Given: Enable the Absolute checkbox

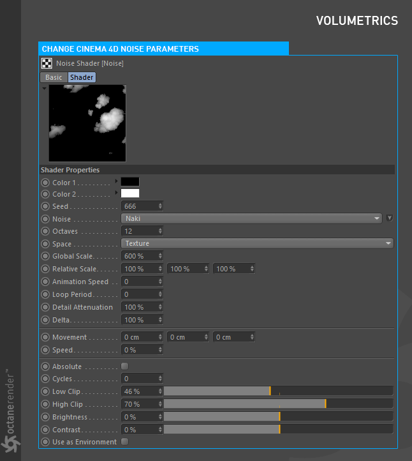Looking at the screenshot, I should [x=124, y=367].
